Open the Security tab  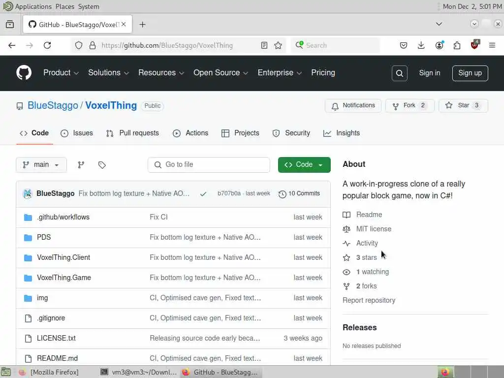[x=291, y=133]
